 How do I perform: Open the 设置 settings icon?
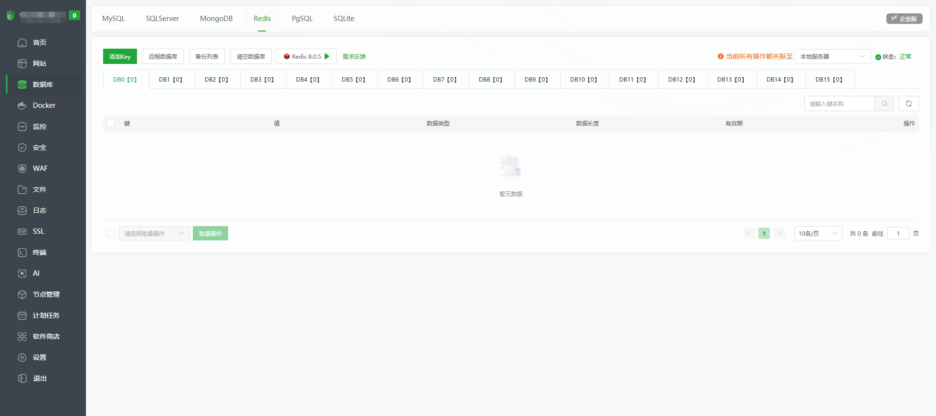22,357
